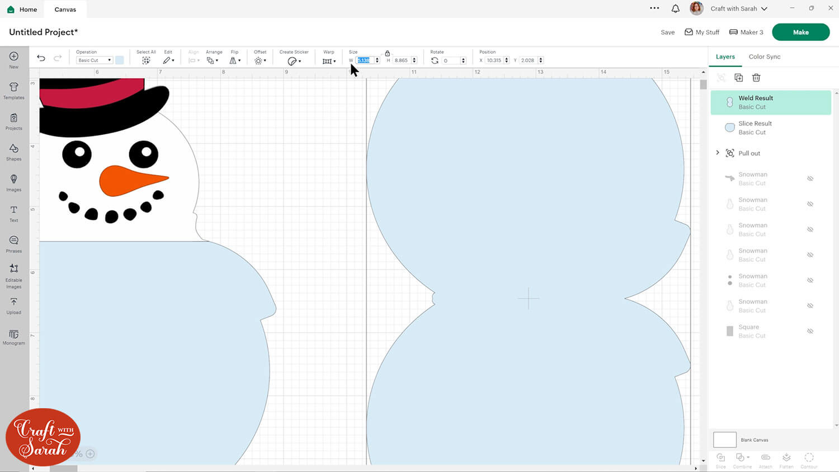Viewport: 839px width, 472px height.
Task: Select the Text tool
Action: pos(13,213)
